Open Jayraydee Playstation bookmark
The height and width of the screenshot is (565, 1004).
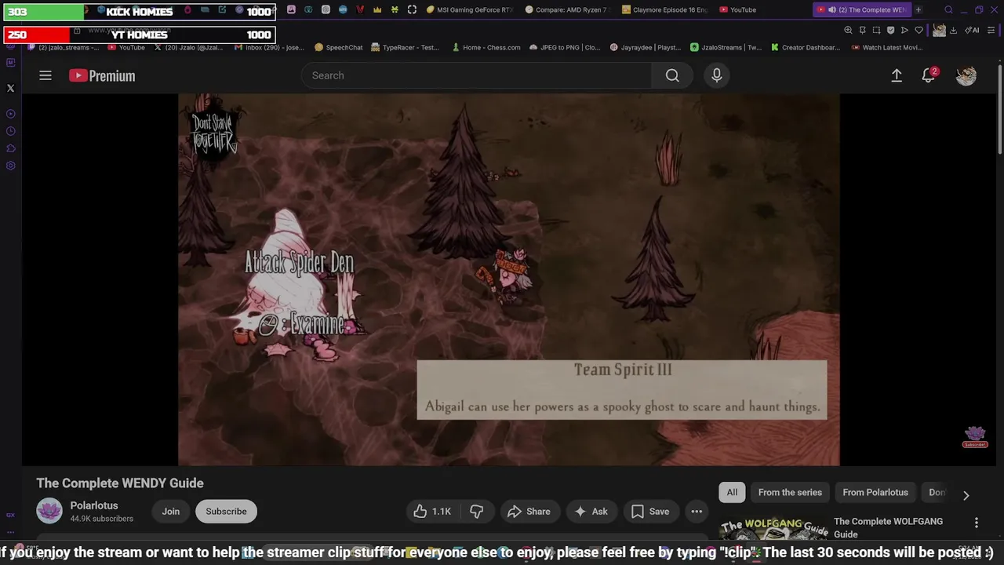(x=645, y=47)
